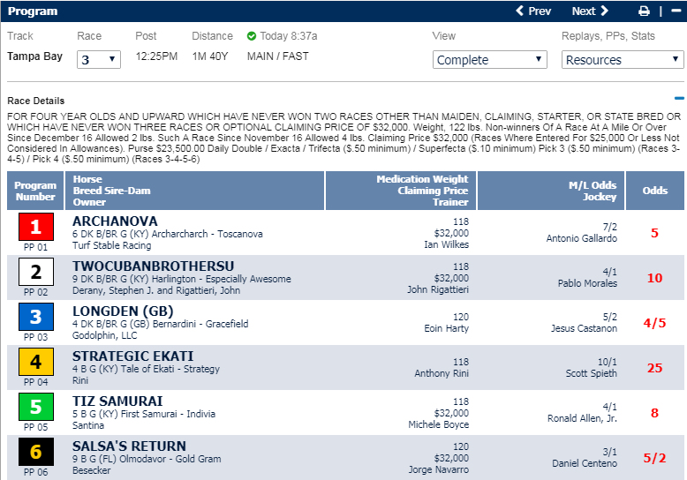Click the green checkmark status icon

(x=252, y=36)
